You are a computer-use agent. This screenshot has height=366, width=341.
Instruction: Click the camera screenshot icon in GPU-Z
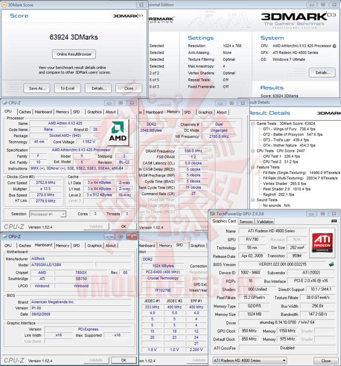click(334, 221)
